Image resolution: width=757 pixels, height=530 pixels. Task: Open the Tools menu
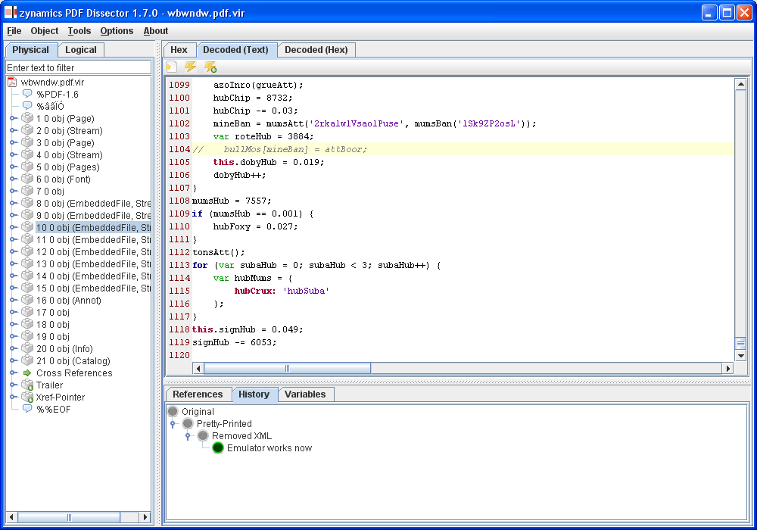tap(79, 31)
